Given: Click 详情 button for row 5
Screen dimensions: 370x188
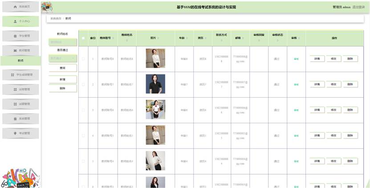Looking at the screenshot, I should (x=317, y=161).
